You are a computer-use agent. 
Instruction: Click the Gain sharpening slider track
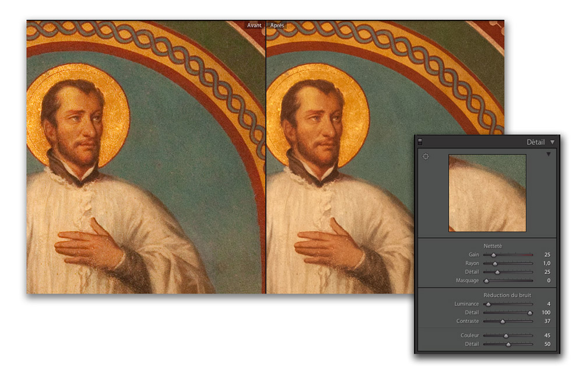click(x=508, y=255)
